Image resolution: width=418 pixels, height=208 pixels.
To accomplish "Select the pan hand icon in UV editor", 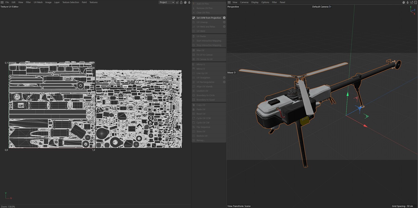I will tap(185, 2).
